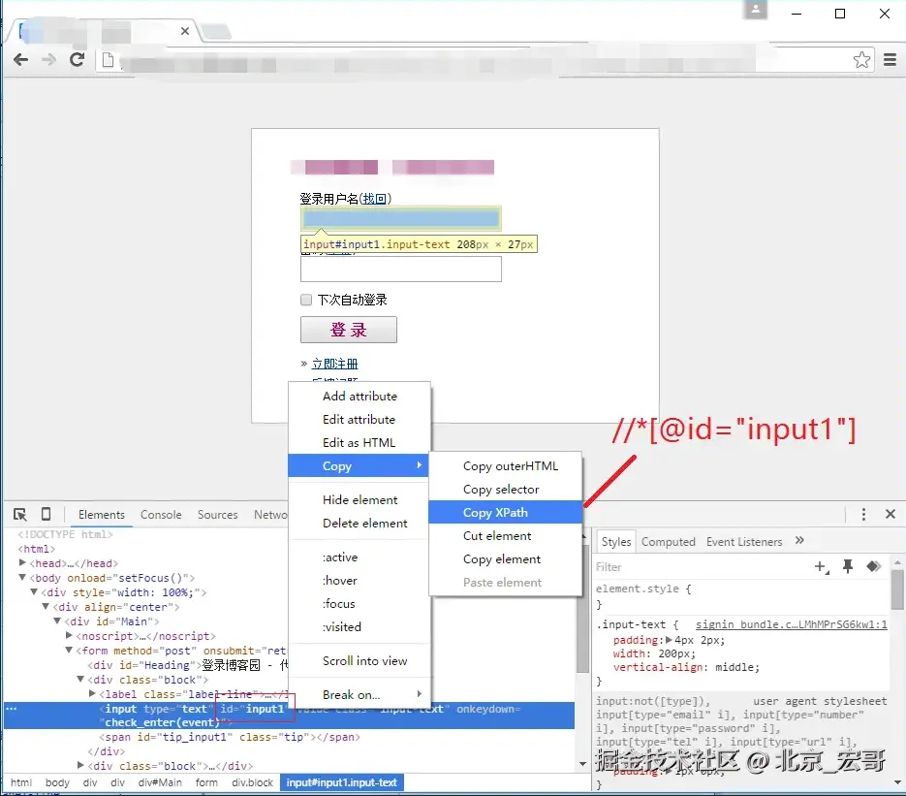Select div.block in breadcrumb bar
This screenshot has width=906, height=796.
[x=252, y=782]
